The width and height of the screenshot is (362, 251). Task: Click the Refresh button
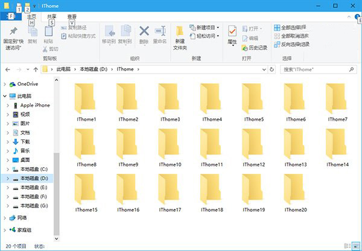271,69
